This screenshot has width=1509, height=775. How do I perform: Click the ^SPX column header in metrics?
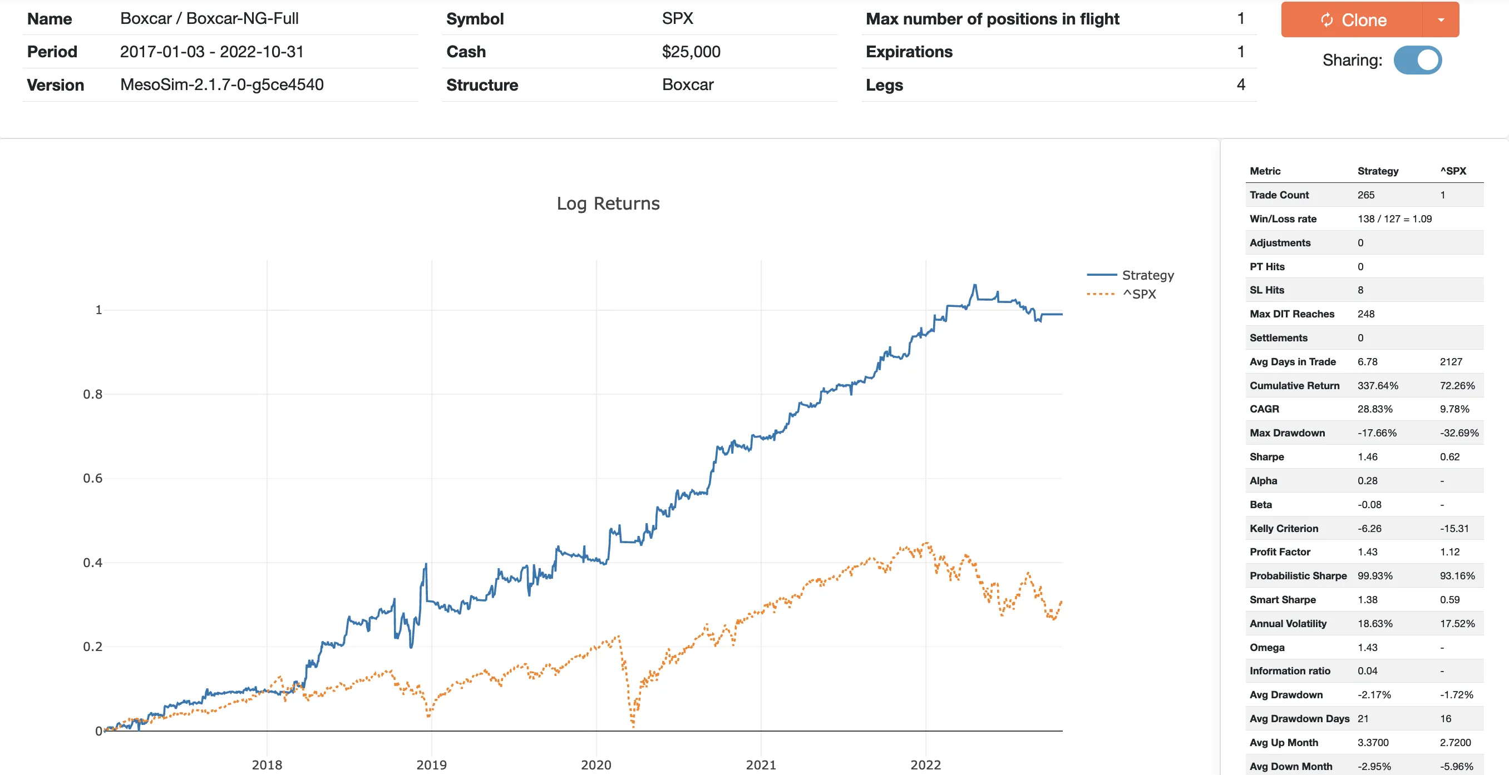coord(1453,171)
